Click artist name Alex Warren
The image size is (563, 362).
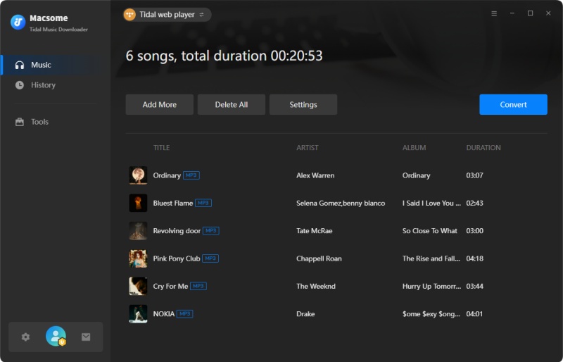click(315, 175)
